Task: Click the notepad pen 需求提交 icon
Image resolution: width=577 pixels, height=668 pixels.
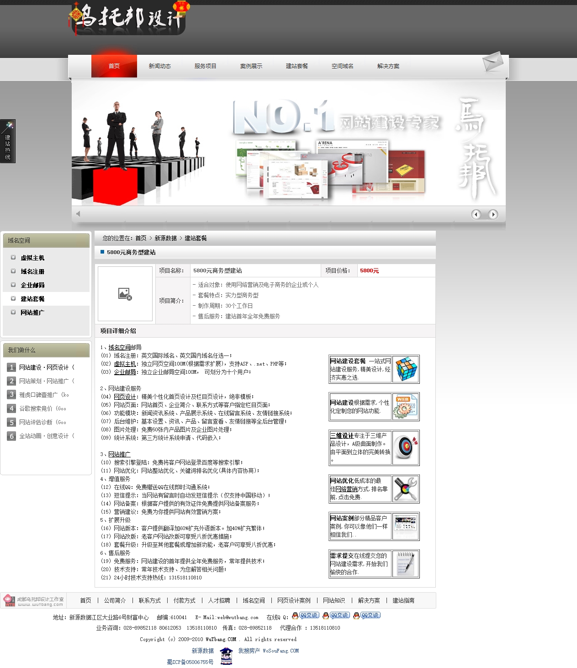Action: (x=406, y=564)
